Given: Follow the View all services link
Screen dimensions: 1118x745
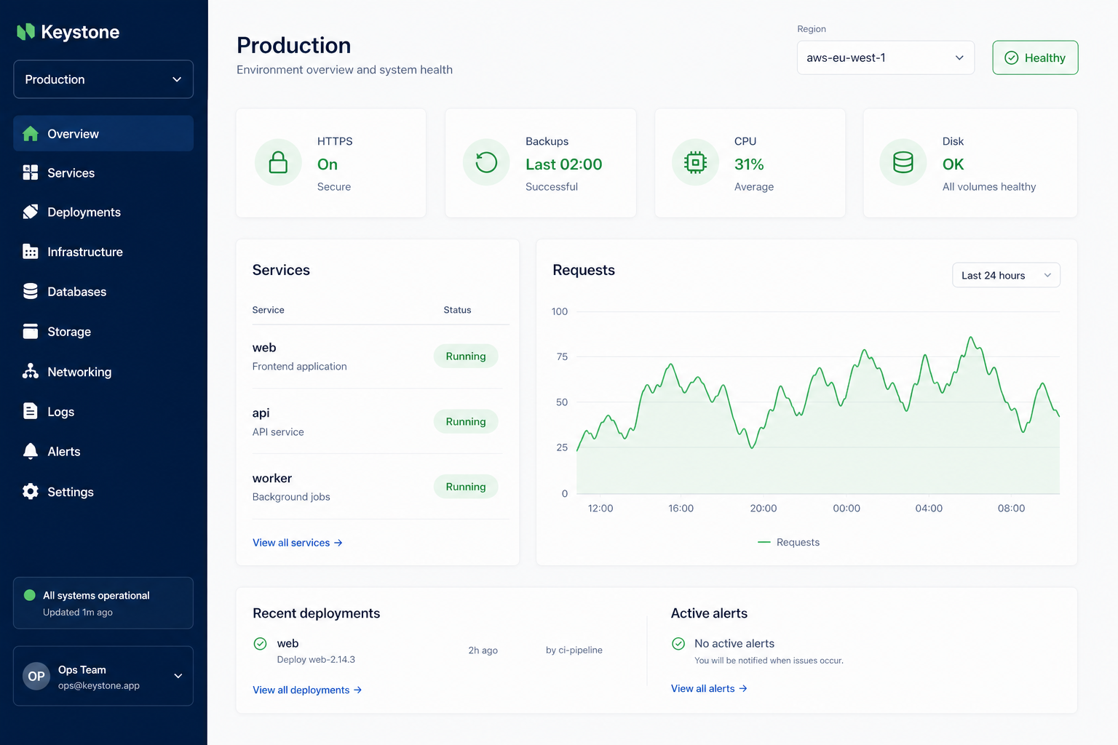Looking at the screenshot, I should click(x=297, y=543).
